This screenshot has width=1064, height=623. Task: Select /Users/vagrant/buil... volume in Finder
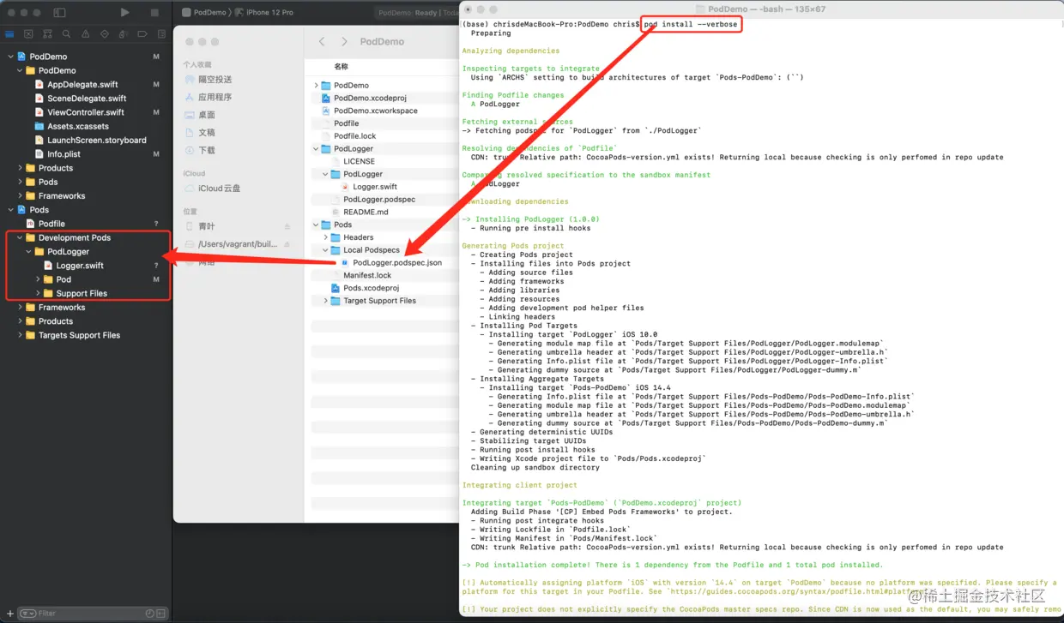click(237, 244)
